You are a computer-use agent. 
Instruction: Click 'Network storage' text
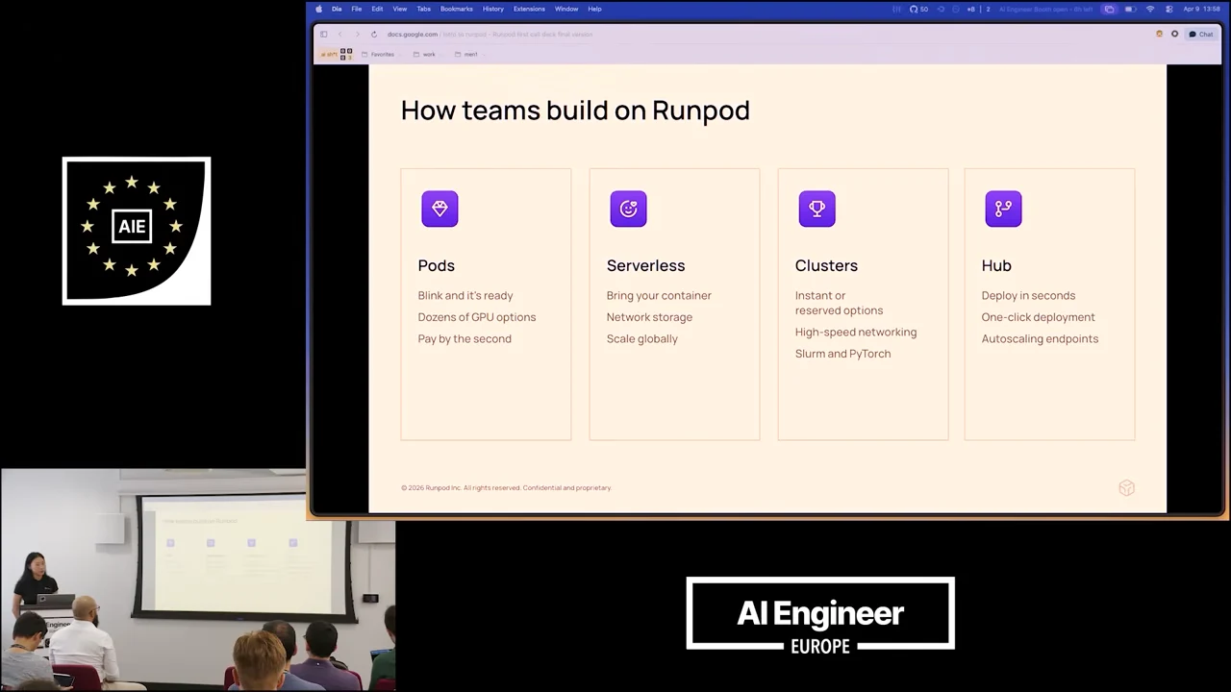point(649,317)
